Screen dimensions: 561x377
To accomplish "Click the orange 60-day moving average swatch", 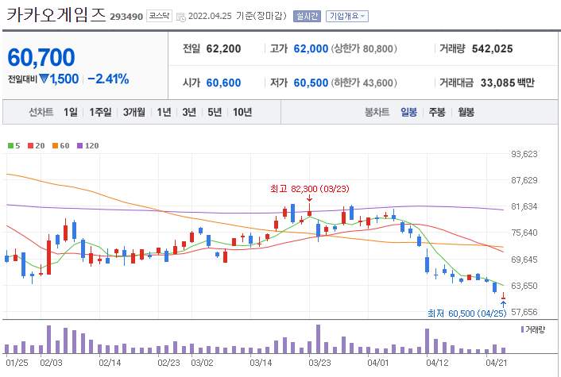I will (55, 145).
